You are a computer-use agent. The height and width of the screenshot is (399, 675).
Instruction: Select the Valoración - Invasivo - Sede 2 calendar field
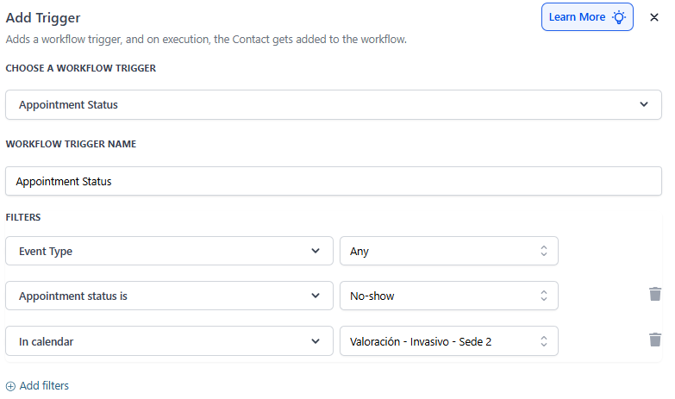tap(440, 340)
